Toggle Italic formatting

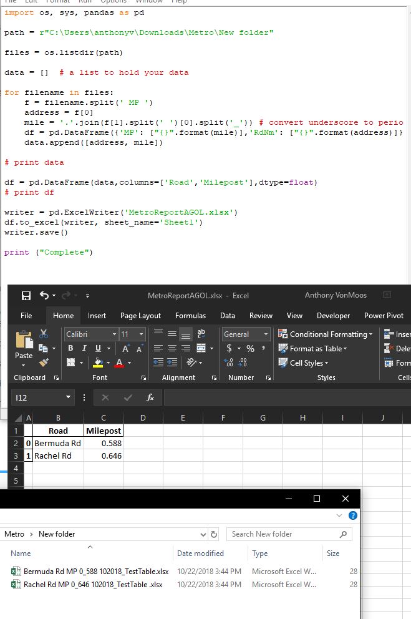[84, 348]
